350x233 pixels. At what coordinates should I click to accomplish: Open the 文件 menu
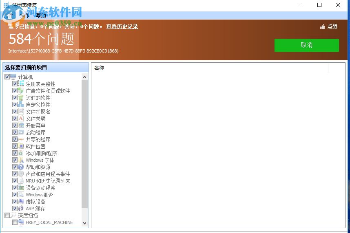click(x=9, y=15)
